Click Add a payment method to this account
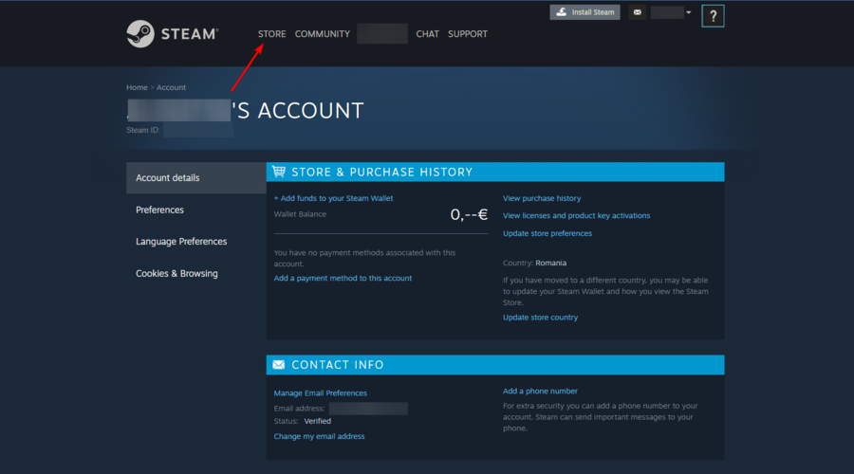The image size is (854, 474). pyautogui.click(x=343, y=278)
